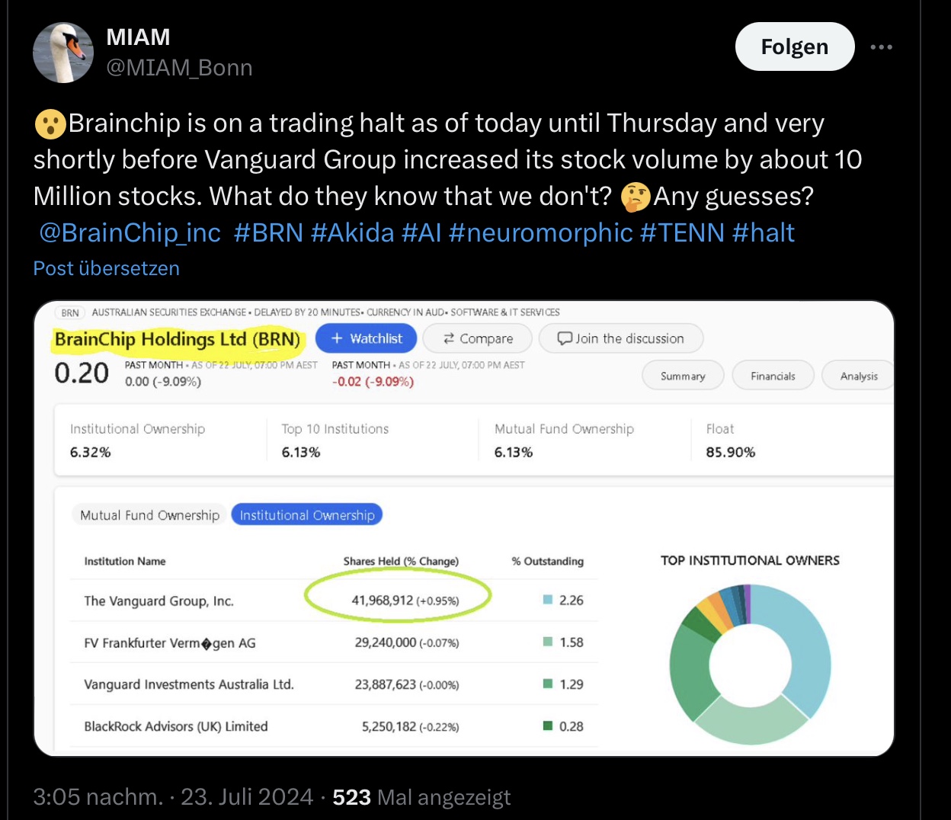Click the plus icon on Watchlist
Image resolution: width=951 pixels, height=820 pixels.
point(337,338)
